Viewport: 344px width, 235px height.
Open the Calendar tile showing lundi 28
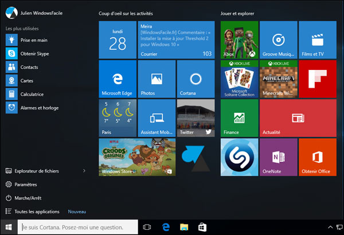(x=118, y=40)
